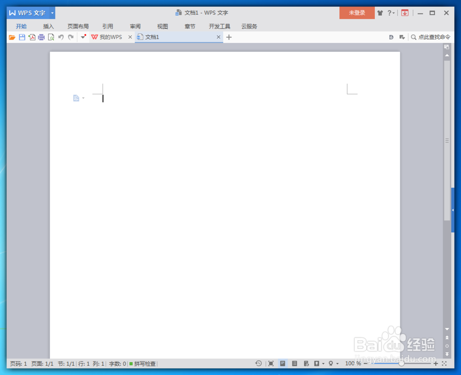461x375 pixels.
Task: Toggle eye protection mode bulb icon
Action: [x=317, y=363]
